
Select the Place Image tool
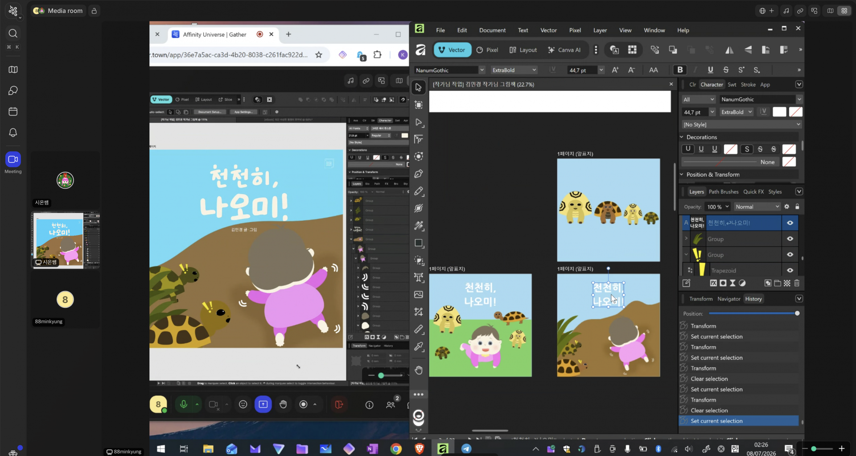pyautogui.click(x=418, y=294)
